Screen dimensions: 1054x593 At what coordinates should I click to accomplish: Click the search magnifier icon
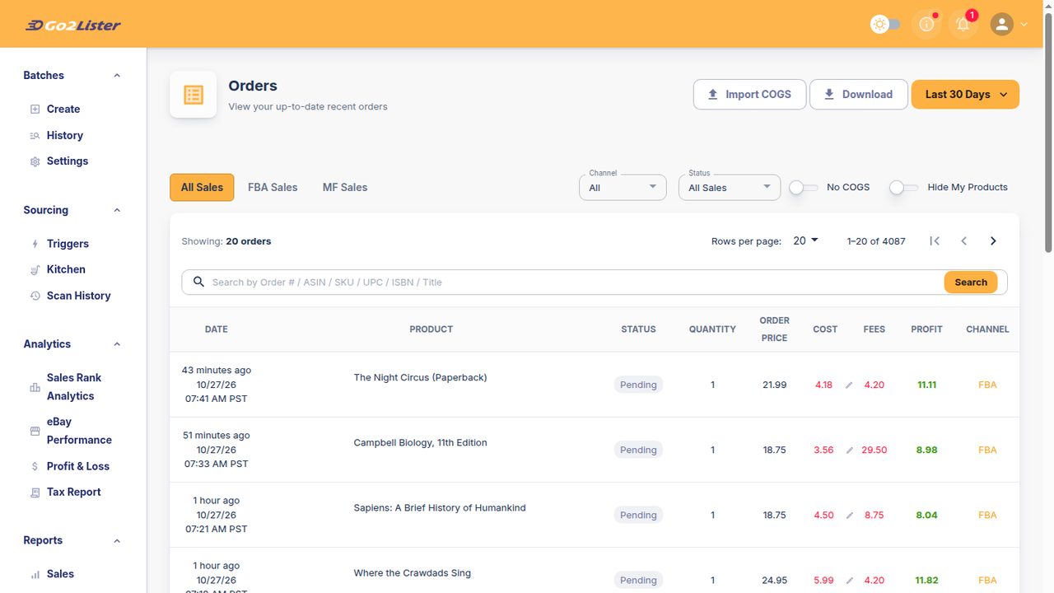(198, 282)
